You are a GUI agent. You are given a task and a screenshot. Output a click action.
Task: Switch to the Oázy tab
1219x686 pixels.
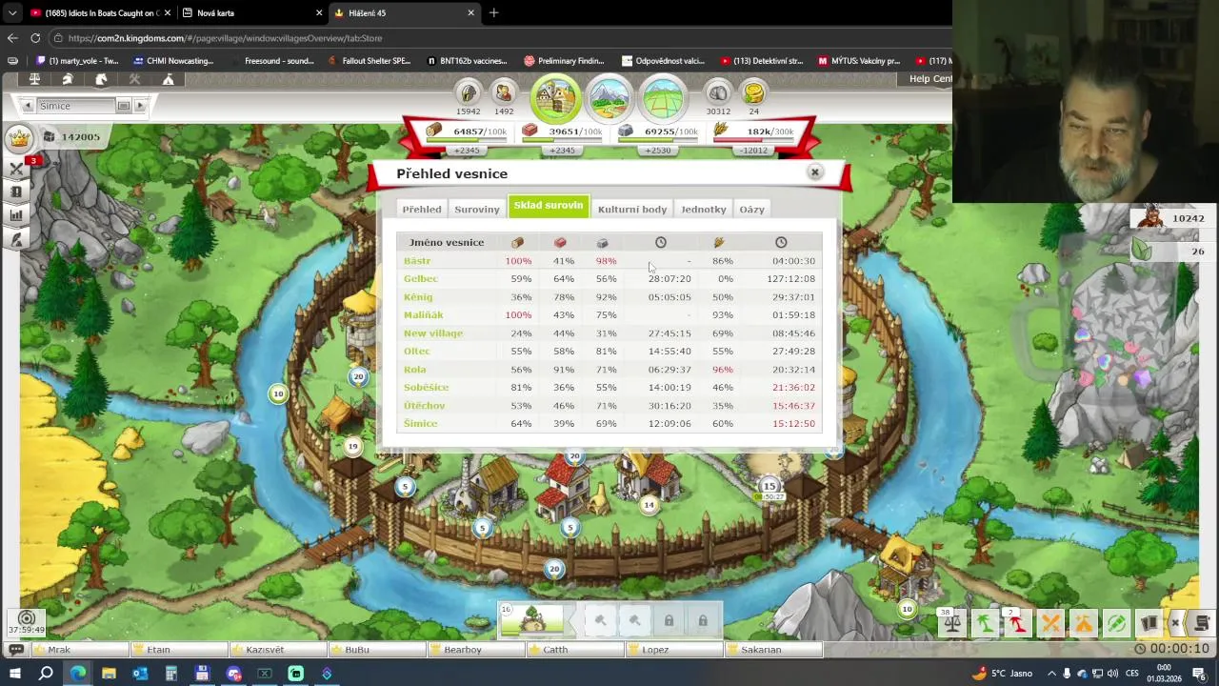point(752,210)
